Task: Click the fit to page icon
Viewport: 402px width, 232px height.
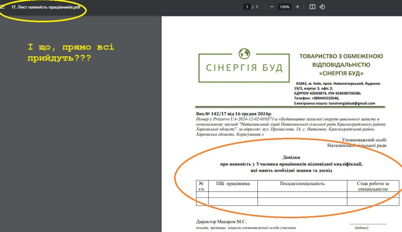Action: pyautogui.click(x=312, y=7)
